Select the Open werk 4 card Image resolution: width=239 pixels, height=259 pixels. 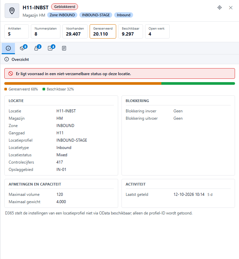(157, 31)
